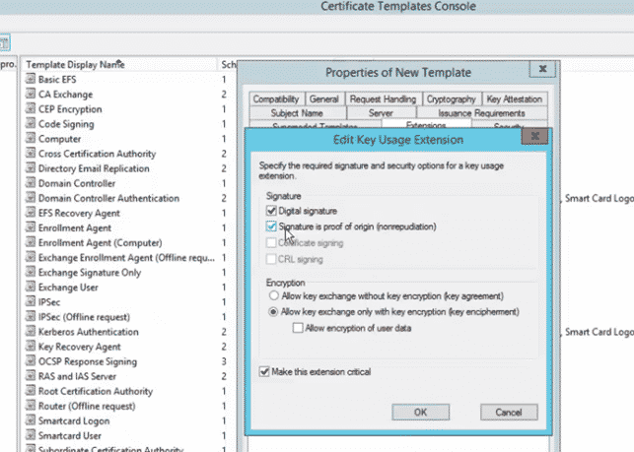Toggle the Digital signature checkbox
The height and width of the screenshot is (452, 634).
[x=271, y=211]
